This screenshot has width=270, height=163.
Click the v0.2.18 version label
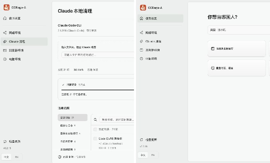(x=7, y=148)
